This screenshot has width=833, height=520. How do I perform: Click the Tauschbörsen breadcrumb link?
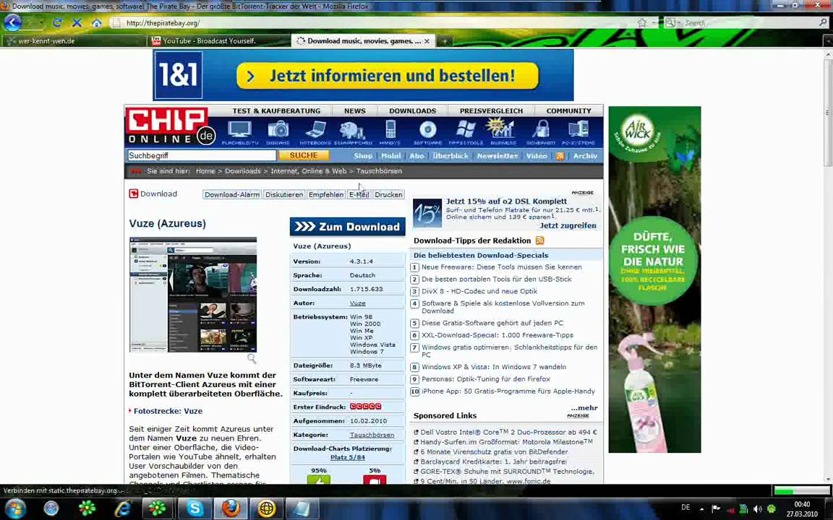coord(379,171)
